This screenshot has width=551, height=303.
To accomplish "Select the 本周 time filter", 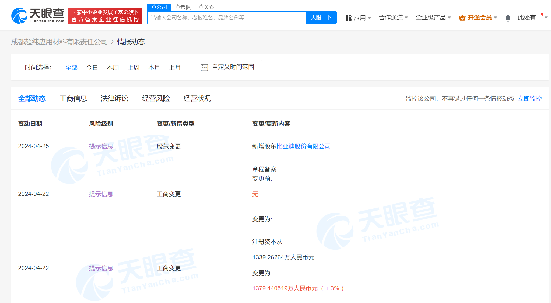I will pos(113,68).
